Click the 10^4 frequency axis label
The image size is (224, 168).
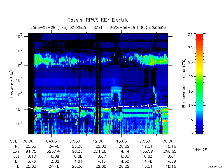(x=19, y=80)
